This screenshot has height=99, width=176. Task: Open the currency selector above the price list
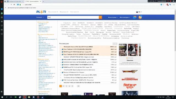coord(115,43)
